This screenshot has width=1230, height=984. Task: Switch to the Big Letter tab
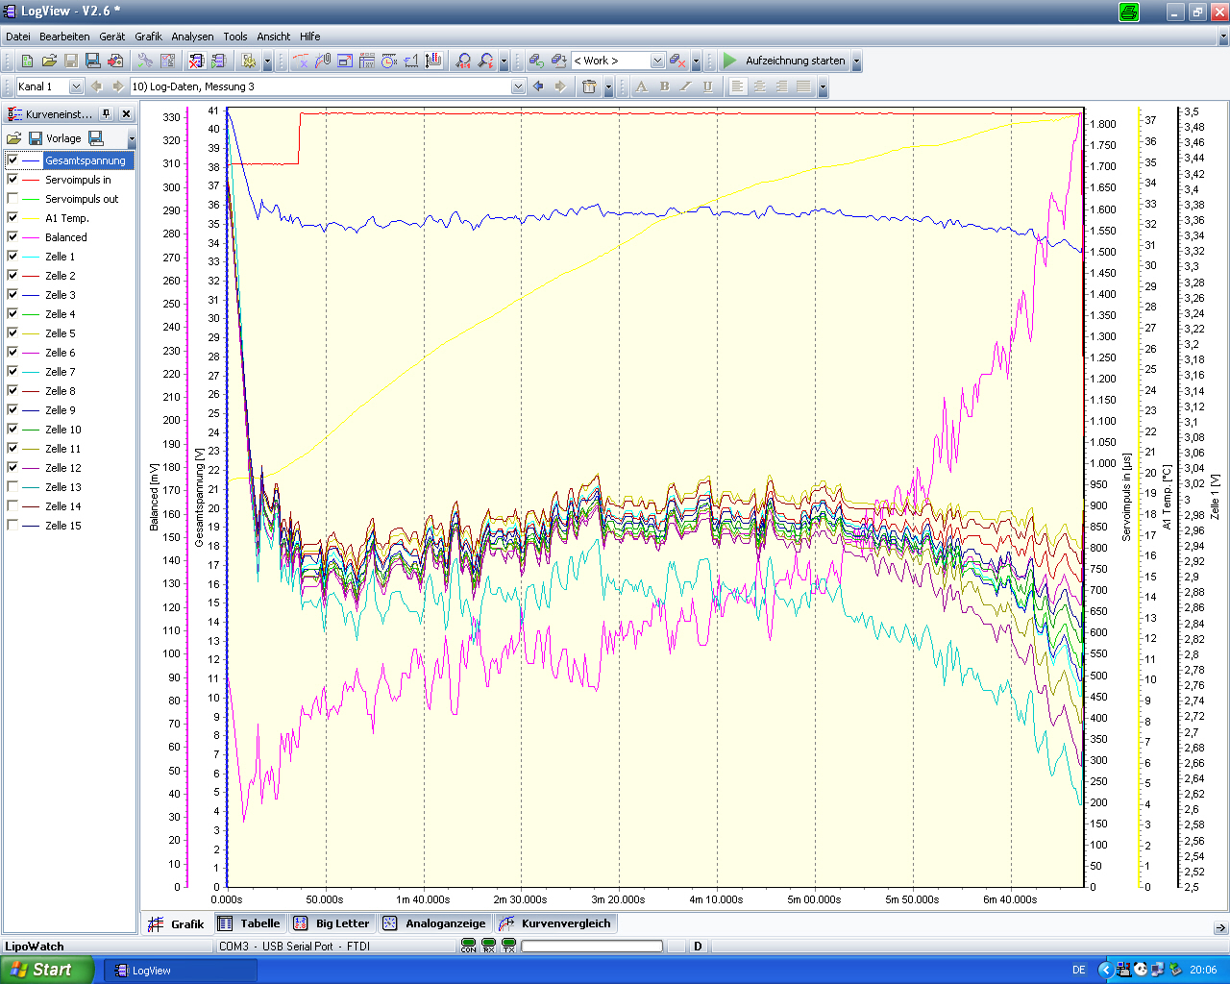click(332, 923)
